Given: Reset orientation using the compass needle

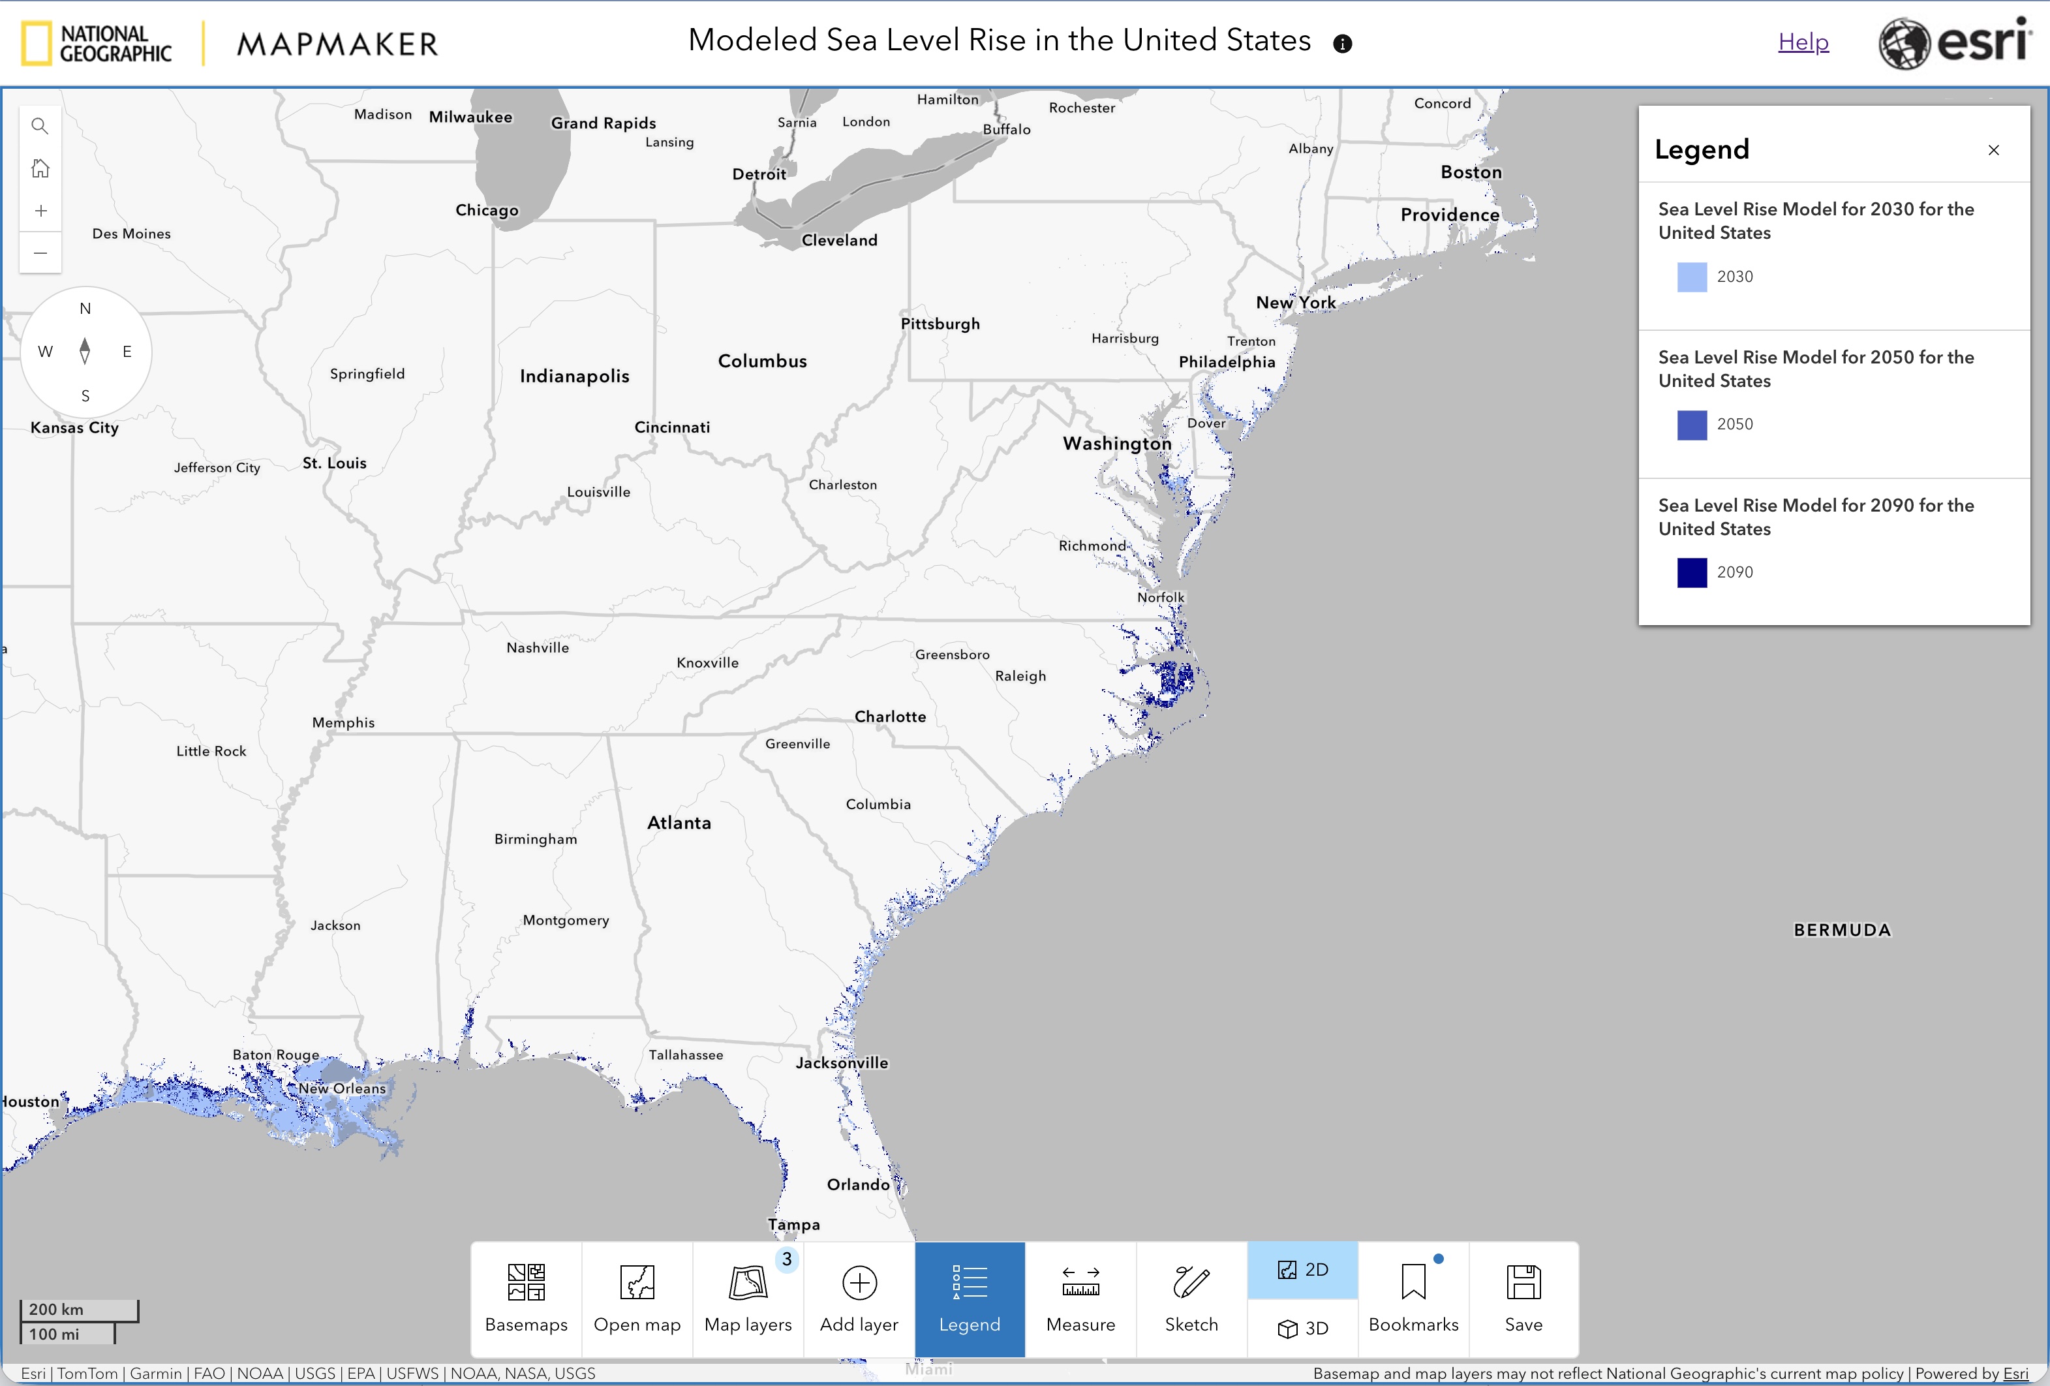Looking at the screenshot, I should coord(85,351).
